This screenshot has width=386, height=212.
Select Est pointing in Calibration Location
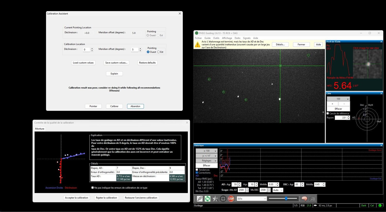pos(159,52)
